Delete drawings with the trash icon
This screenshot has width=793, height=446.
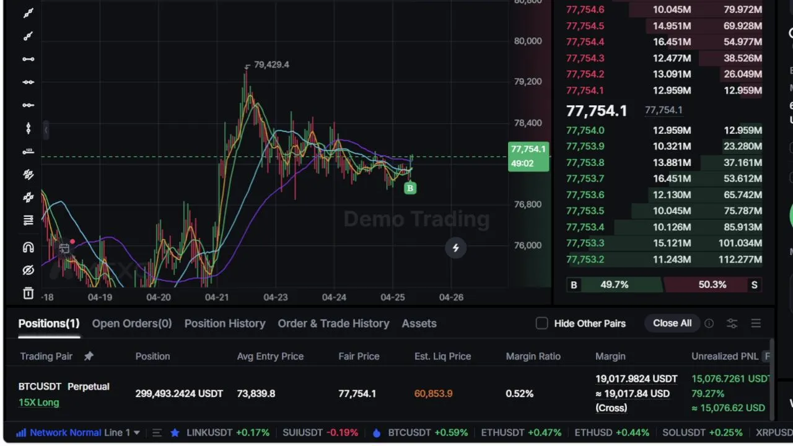(x=28, y=293)
